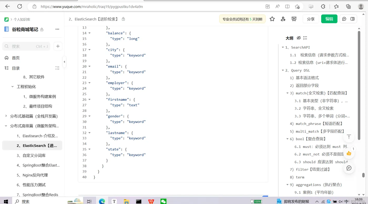Collapse the "state" code fold on line 35
The image size is (368, 204).
coord(89,149)
